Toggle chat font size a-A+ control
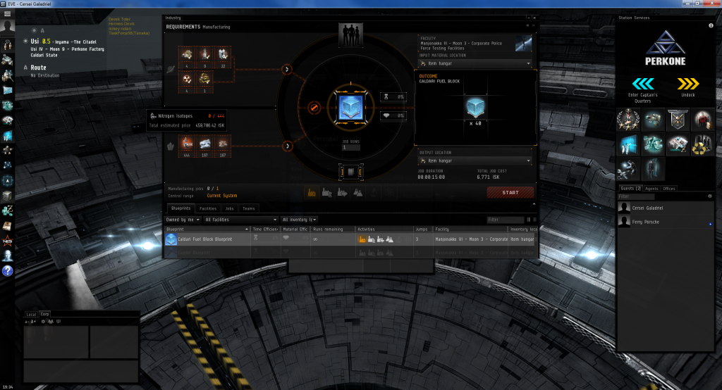Viewport: 722px width, 390px height. pyautogui.click(x=30, y=322)
